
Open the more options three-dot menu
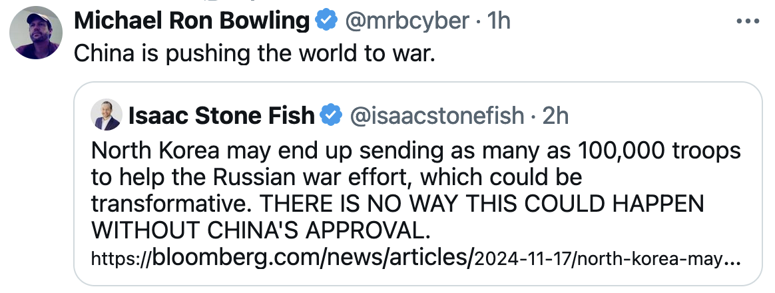pos(746,22)
